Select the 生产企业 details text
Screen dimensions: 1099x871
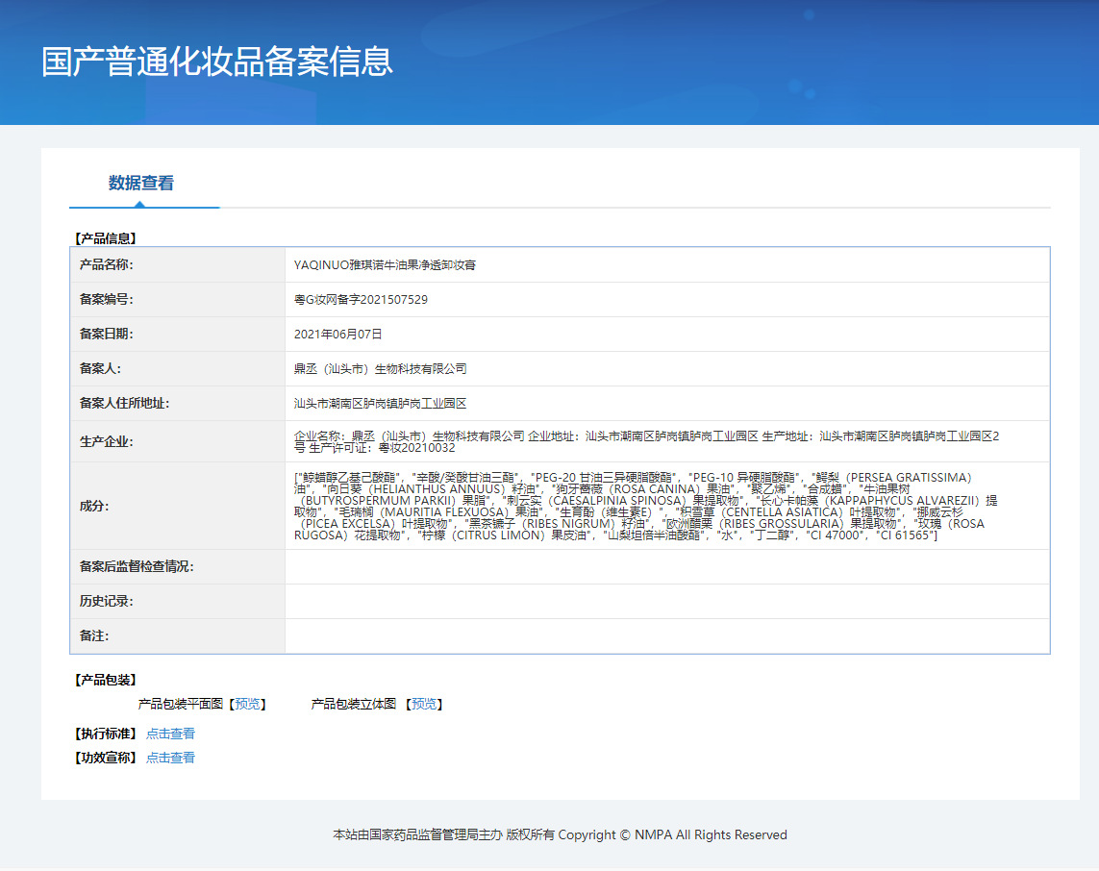646,441
